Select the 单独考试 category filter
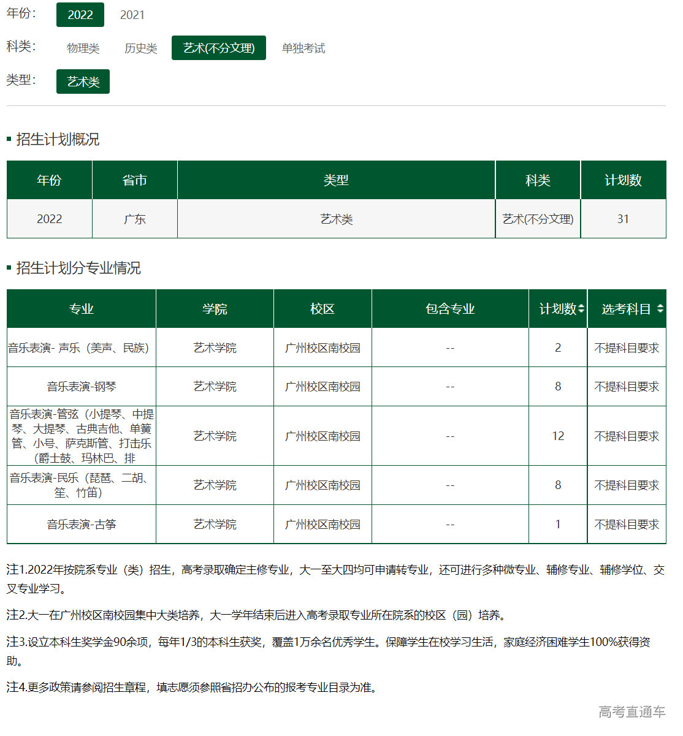This screenshot has height=736, width=683. 303,48
